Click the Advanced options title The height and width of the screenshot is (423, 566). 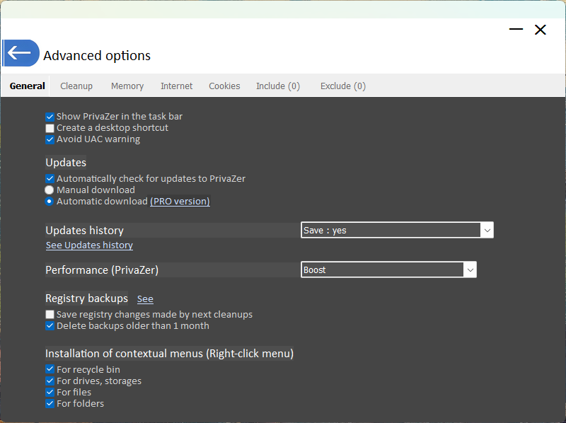point(97,56)
